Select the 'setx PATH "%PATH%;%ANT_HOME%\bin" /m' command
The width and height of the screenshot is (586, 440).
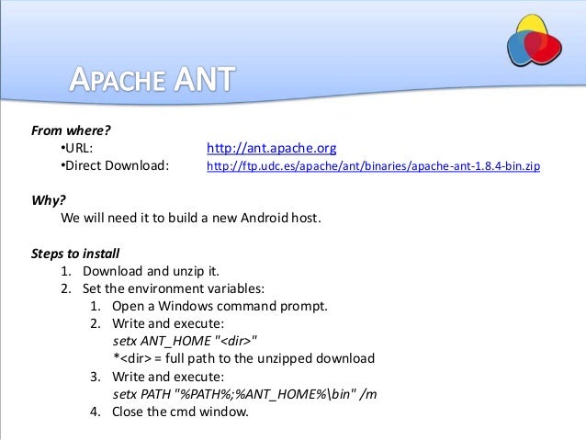[245, 394]
